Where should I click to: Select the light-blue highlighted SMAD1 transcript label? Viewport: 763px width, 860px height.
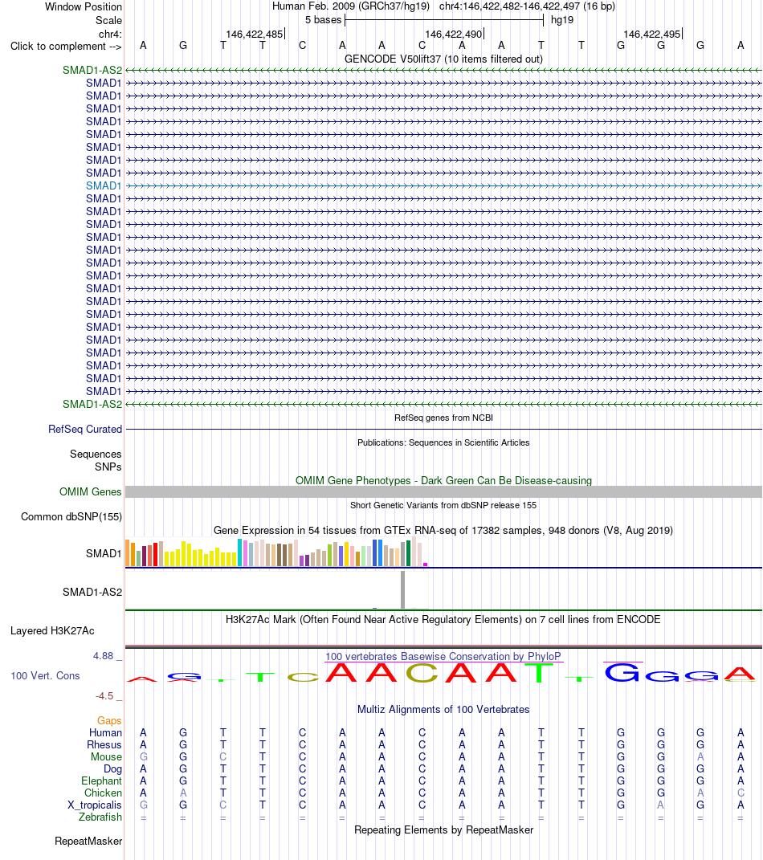(104, 186)
